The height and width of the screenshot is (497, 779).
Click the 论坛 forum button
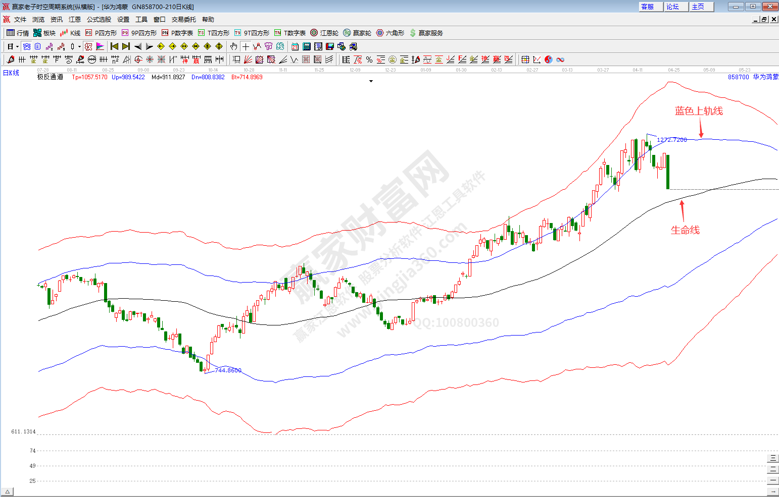point(673,7)
